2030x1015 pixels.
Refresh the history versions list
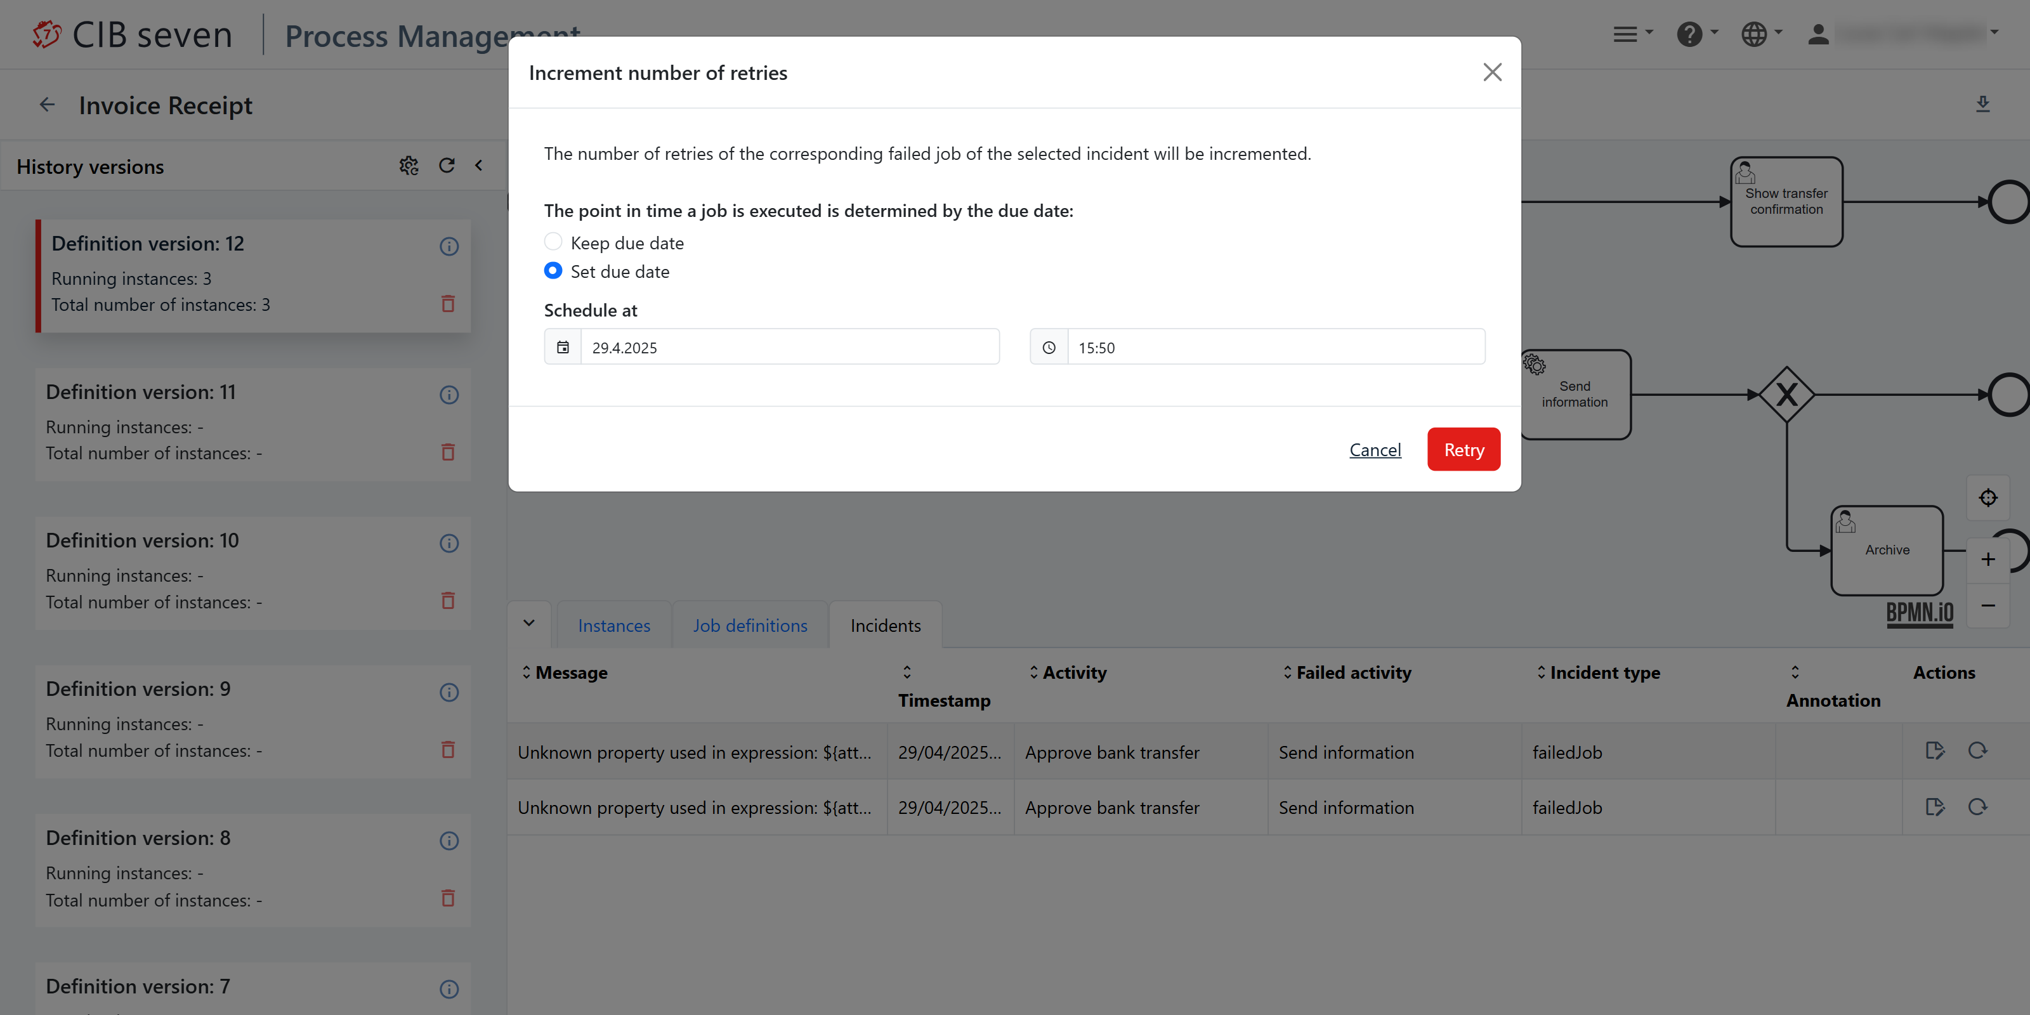click(x=447, y=166)
